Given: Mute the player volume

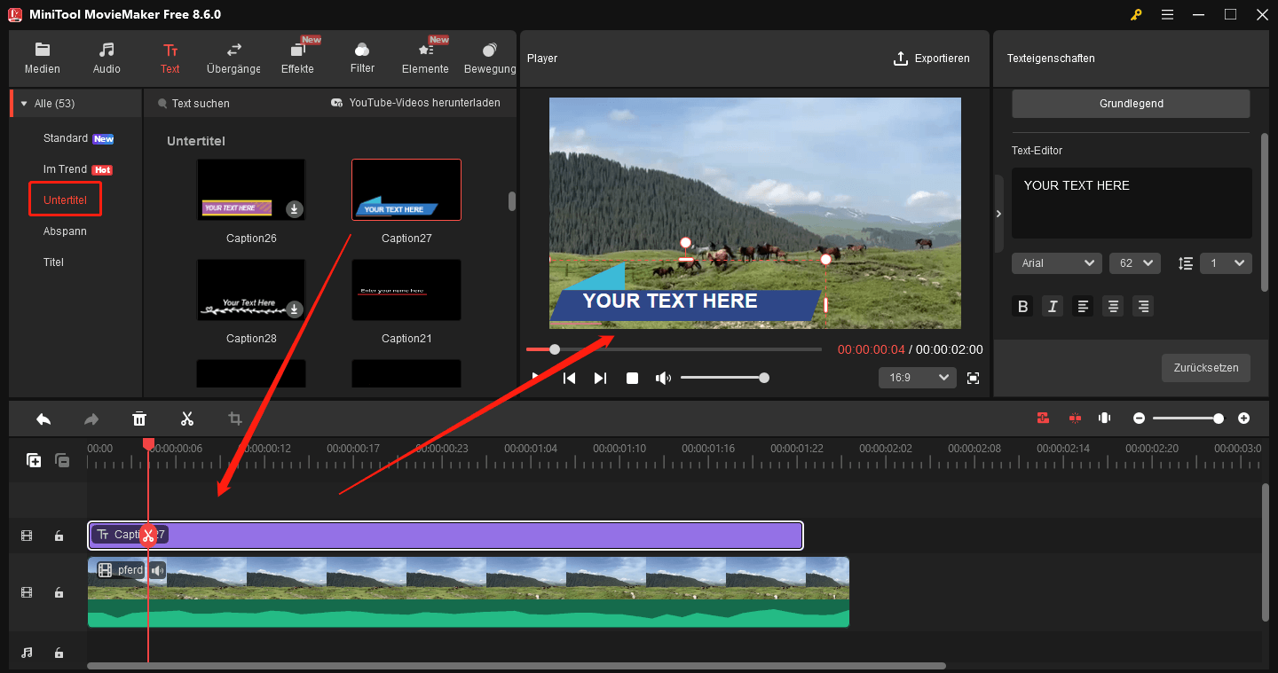Looking at the screenshot, I should click(663, 379).
